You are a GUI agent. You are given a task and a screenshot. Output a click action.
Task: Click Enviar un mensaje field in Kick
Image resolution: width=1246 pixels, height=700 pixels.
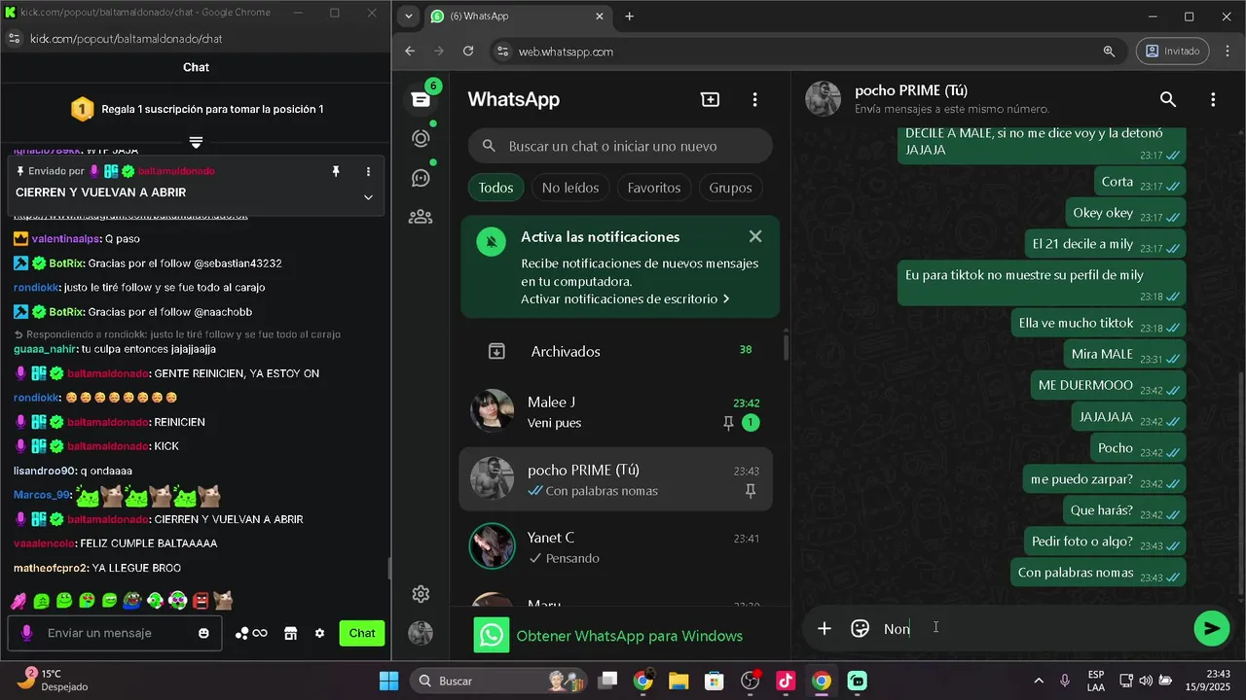coord(115,633)
